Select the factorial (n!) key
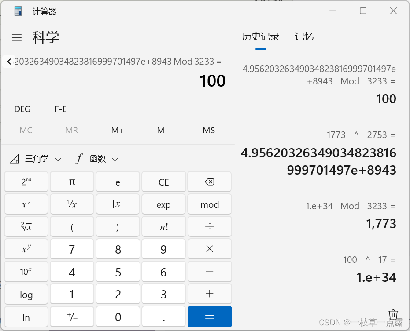Screen dimensions: 410x331 (163, 226)
